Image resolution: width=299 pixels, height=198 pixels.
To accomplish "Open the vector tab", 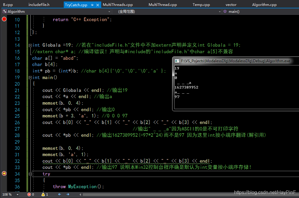I will click(x=231, y=4).
